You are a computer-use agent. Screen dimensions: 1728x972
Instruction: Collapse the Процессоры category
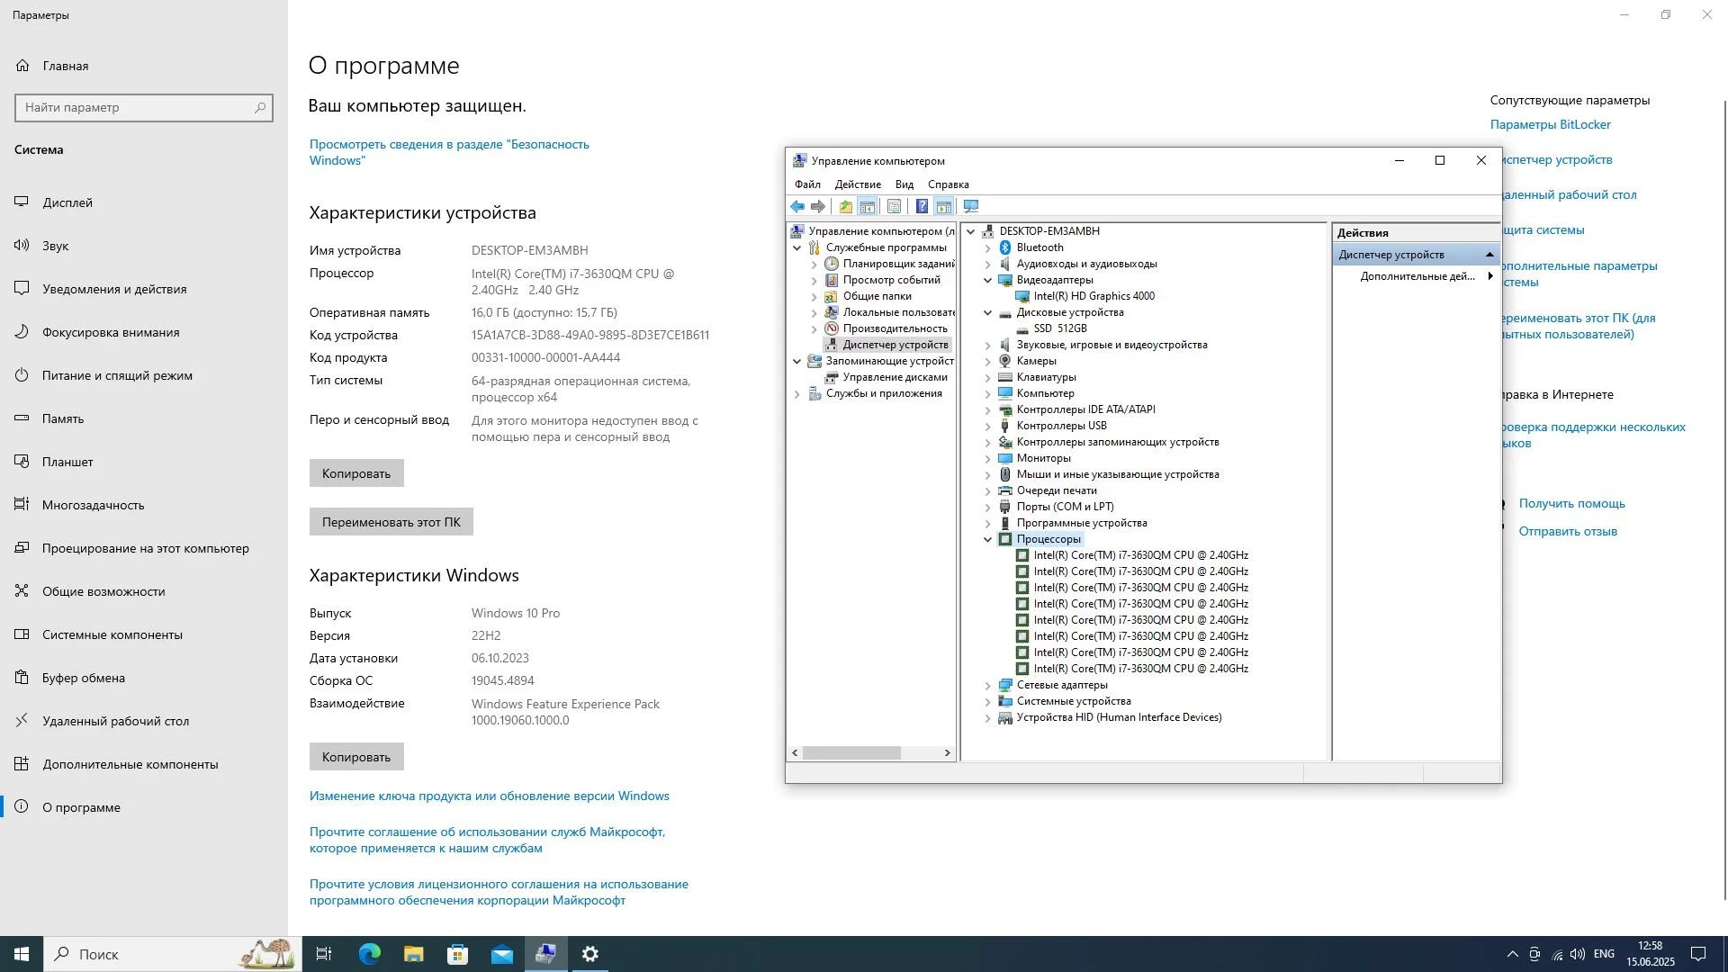[987, 540]
